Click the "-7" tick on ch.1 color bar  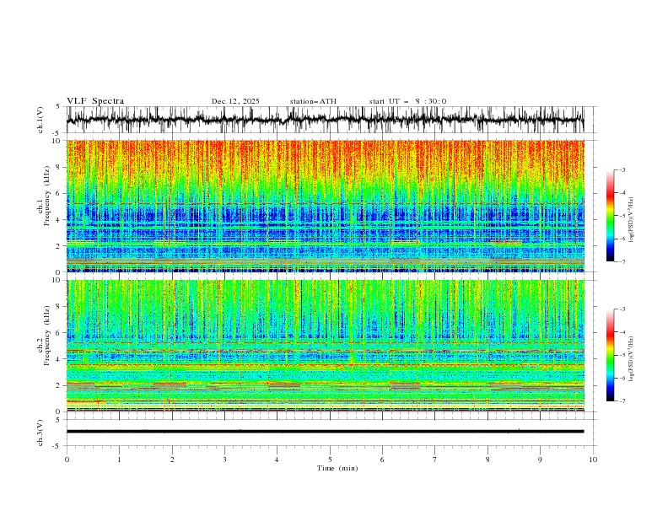click(x=622, y=261)
